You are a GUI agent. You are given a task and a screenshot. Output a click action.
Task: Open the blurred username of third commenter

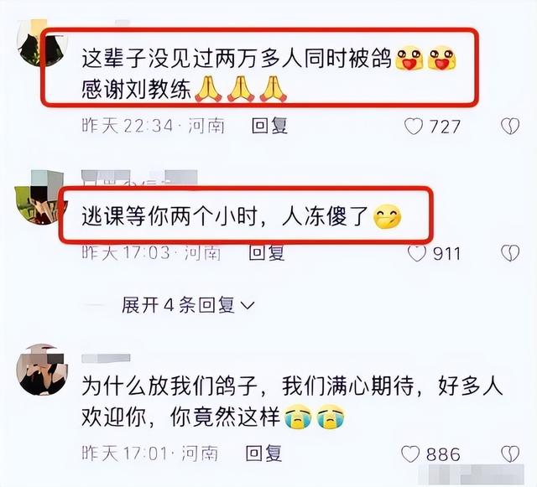107,358
